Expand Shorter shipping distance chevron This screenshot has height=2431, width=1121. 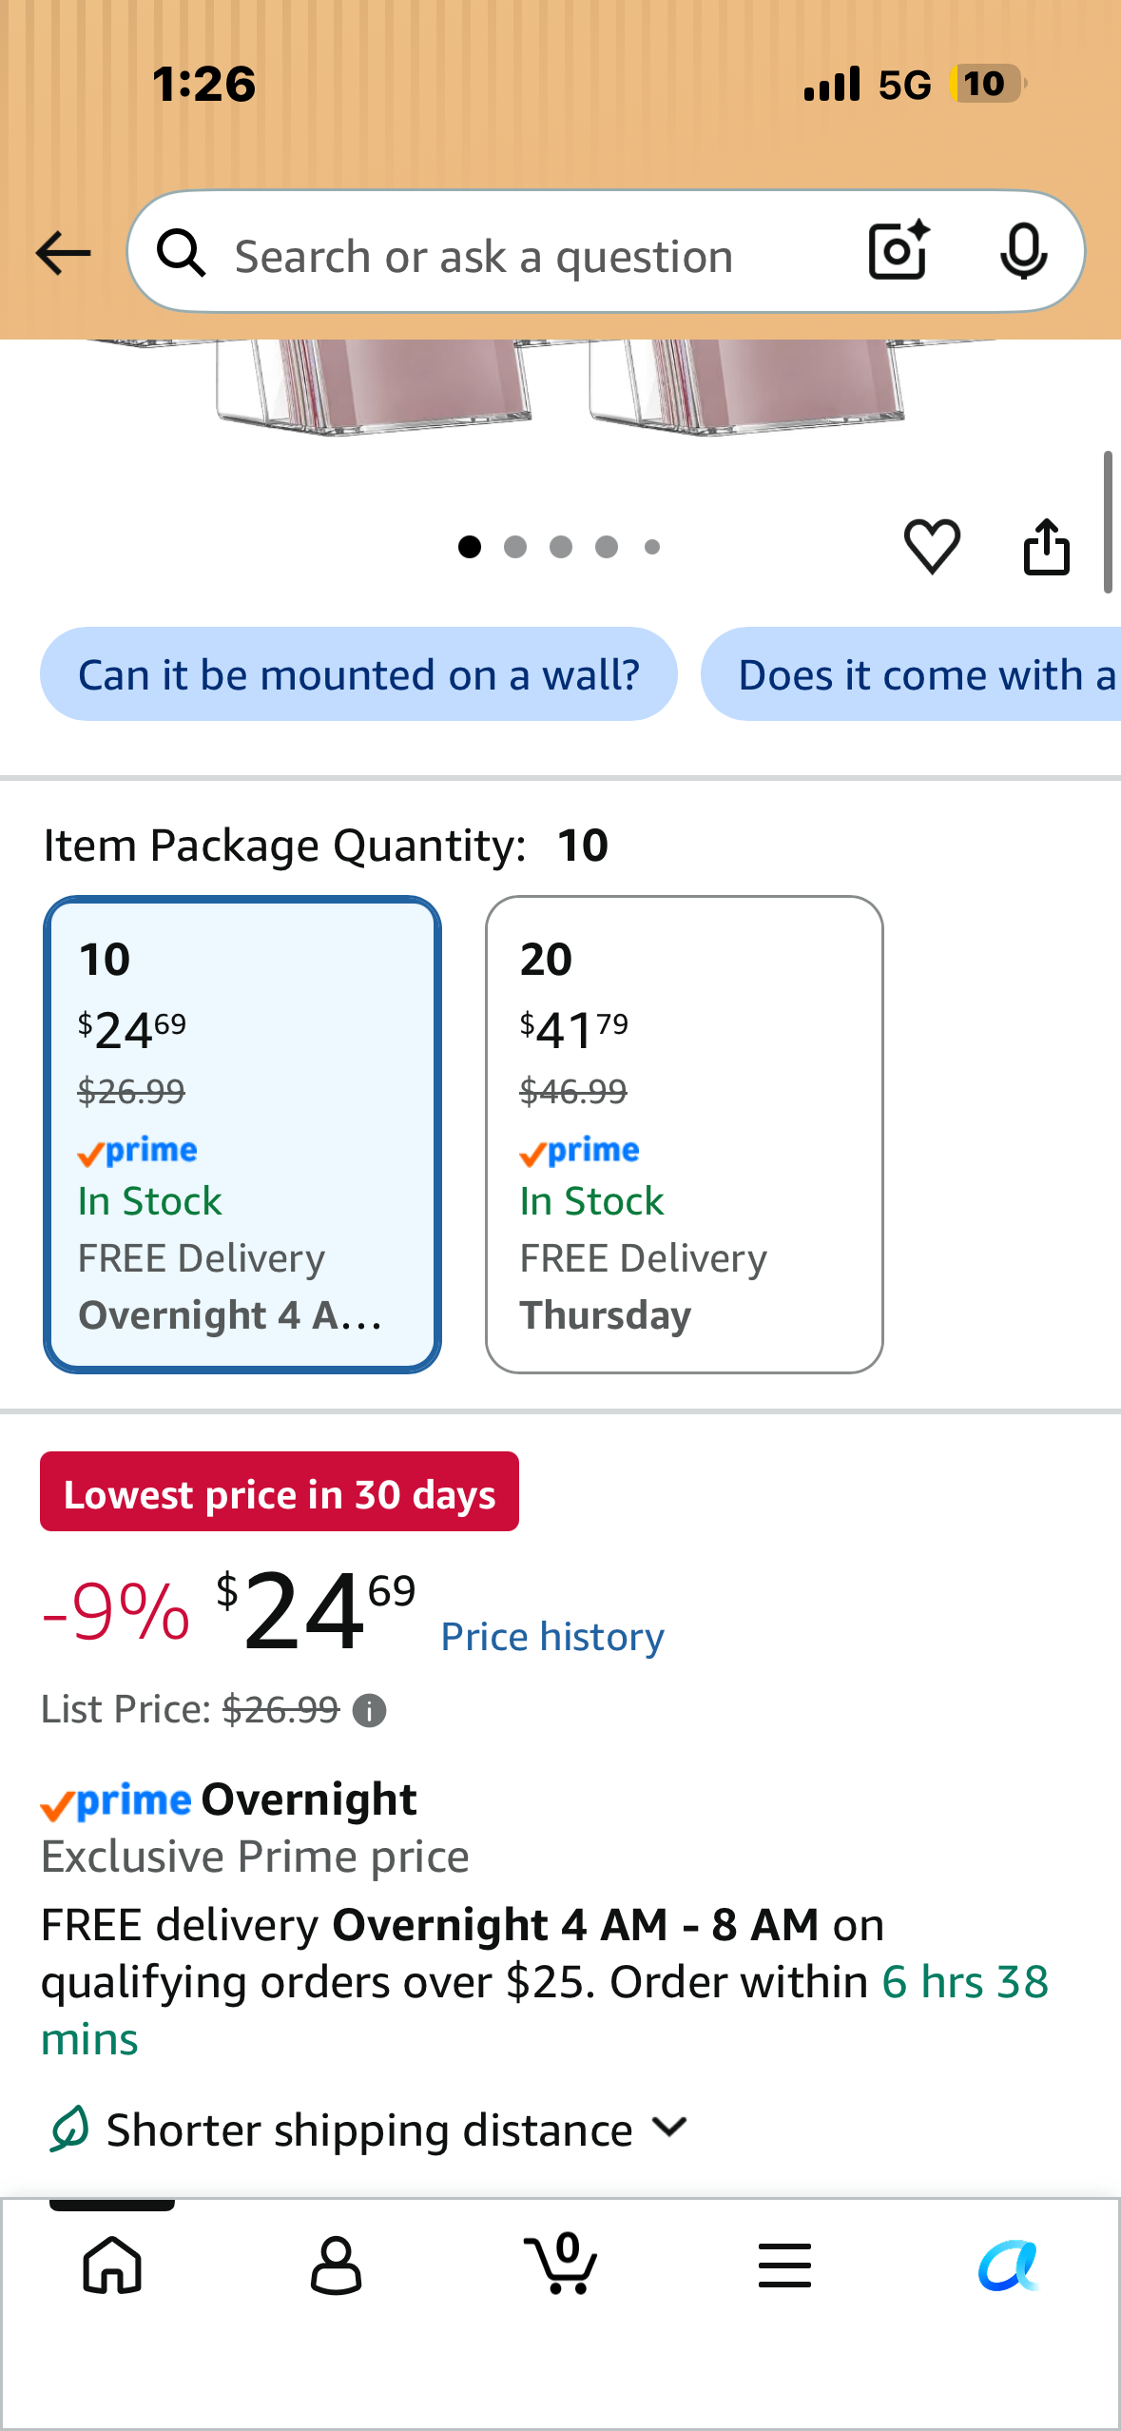pos(670,2127)
